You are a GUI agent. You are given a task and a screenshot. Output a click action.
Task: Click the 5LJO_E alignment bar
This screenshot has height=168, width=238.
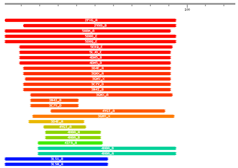[95, 52]
